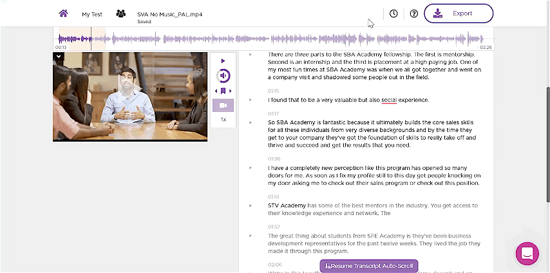Click the transcript vertical scrollbar thumb
This screenshot has width=550, height=273.
click(548, 144)
